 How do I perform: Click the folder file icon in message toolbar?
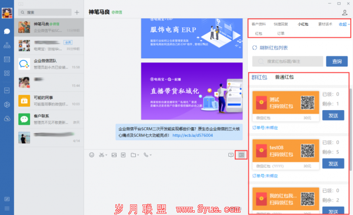coord(134,155)
